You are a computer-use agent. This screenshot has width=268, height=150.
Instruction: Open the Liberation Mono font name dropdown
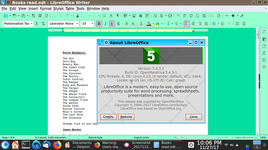click(77, 24)
